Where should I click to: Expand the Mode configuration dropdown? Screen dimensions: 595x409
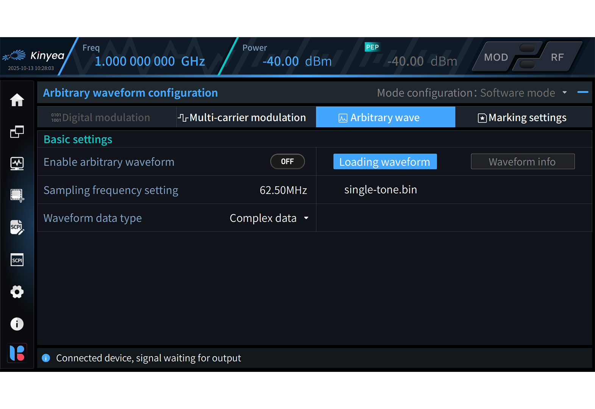[x=564, y=93]
